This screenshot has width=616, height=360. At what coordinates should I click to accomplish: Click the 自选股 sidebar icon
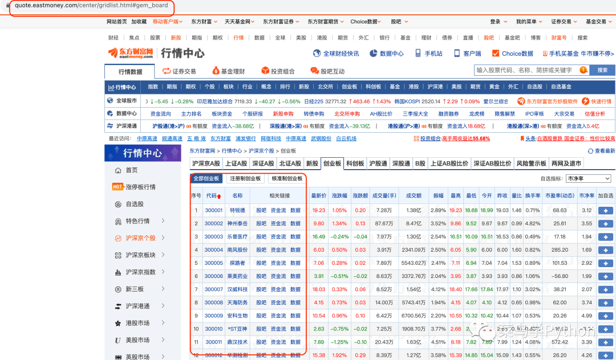point(118,204)
